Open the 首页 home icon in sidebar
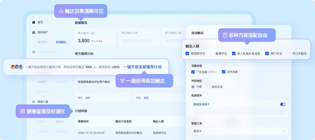This screenshot has width=315, height=140. (x=34, y=22)
